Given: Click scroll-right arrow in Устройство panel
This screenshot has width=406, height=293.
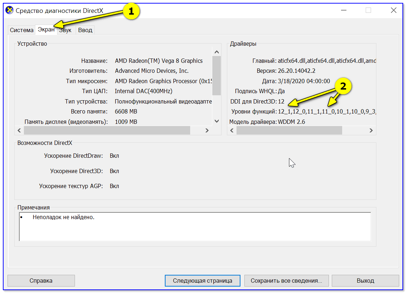Looking at the screenshot, I should click(x=207, y=131).
